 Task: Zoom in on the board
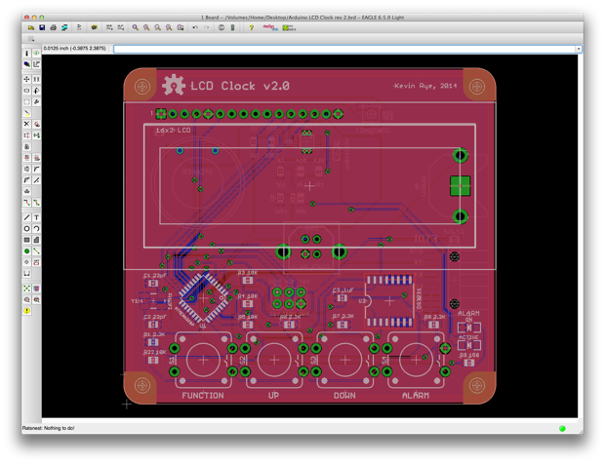click(x=146, y=27)
